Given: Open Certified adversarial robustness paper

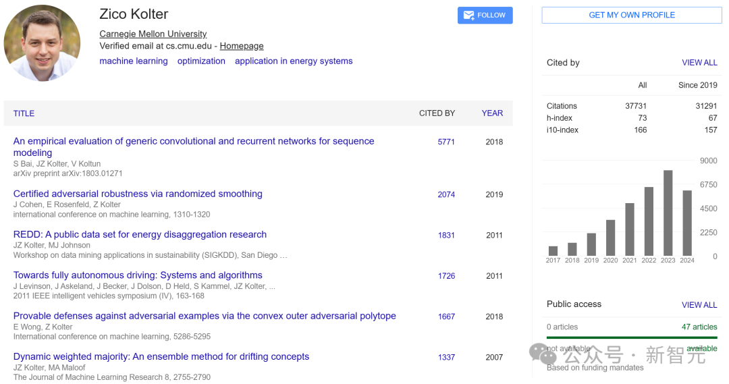Looking at the screenshot, I should tap(138, 194).
